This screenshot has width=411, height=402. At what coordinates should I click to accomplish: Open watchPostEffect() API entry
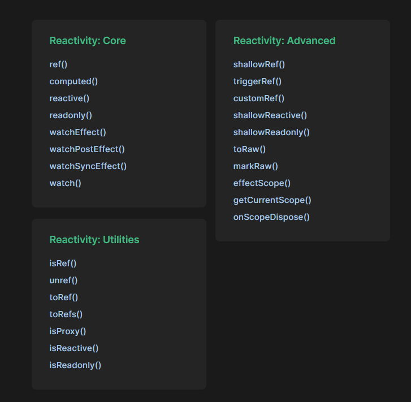pos(87,149)
